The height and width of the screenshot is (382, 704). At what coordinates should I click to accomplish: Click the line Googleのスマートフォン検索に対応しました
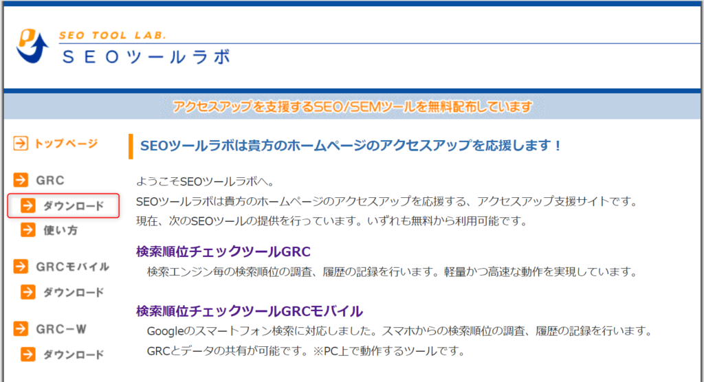400,331
